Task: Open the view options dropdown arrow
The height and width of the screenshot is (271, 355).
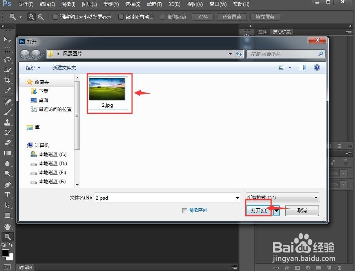Action: click(x=290, y=67)
